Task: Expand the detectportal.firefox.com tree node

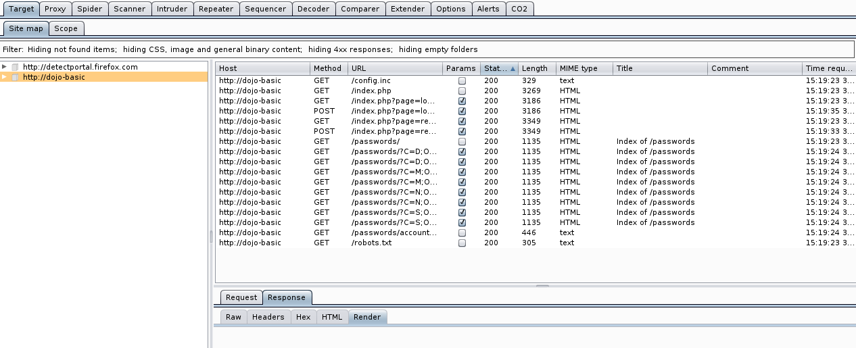Action: pyautogui.click(x=5, y=67)
